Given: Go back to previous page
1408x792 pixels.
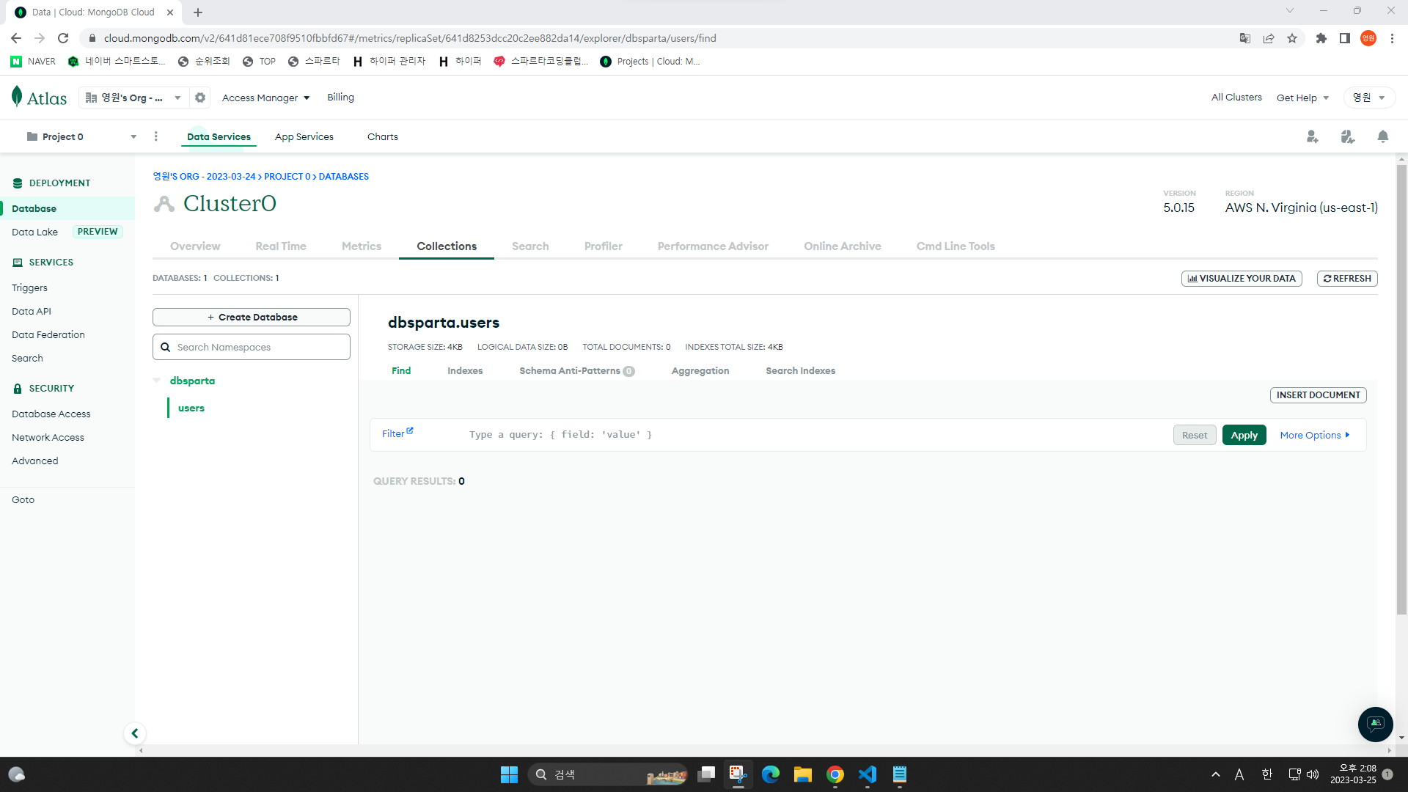Looking at the screenshot, I should click(x=16, y=38).
